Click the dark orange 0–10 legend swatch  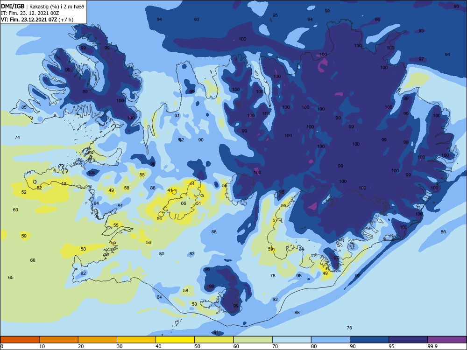click(x=20, y=340)
